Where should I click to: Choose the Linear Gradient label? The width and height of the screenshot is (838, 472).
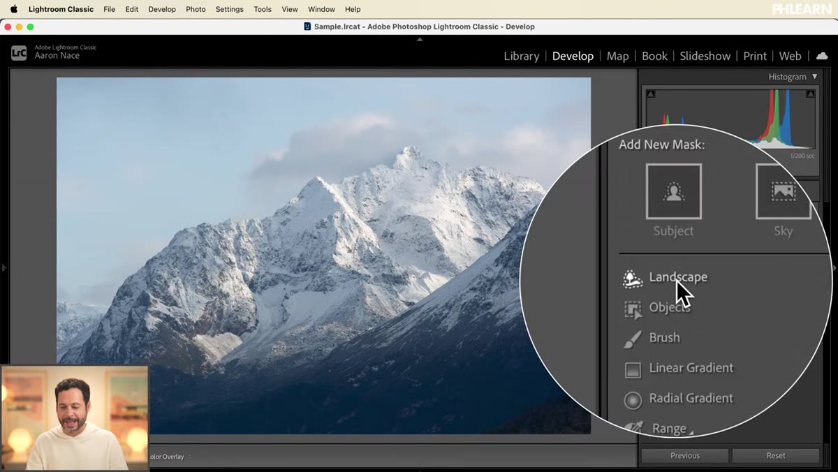pyautogui.click(x=691, y=368)
